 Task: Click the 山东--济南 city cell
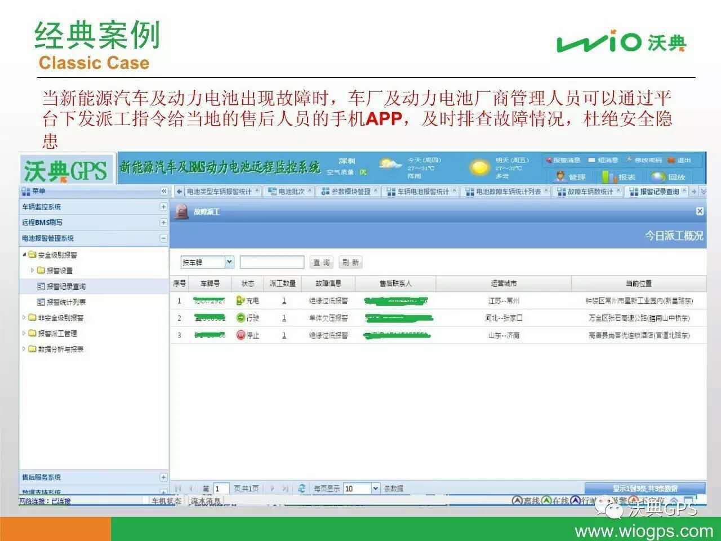click(x=504, y=335)
